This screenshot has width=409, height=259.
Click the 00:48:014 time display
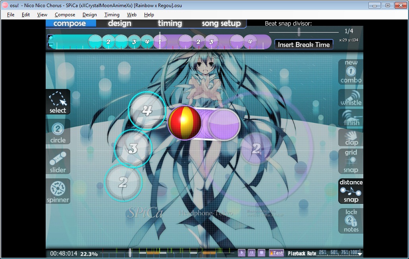(x=64, y=253)
